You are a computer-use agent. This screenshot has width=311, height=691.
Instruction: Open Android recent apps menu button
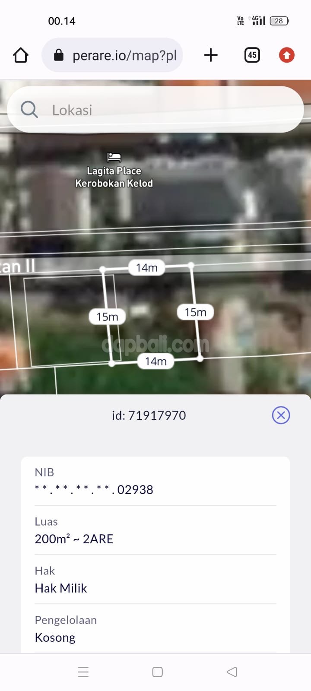83,672
